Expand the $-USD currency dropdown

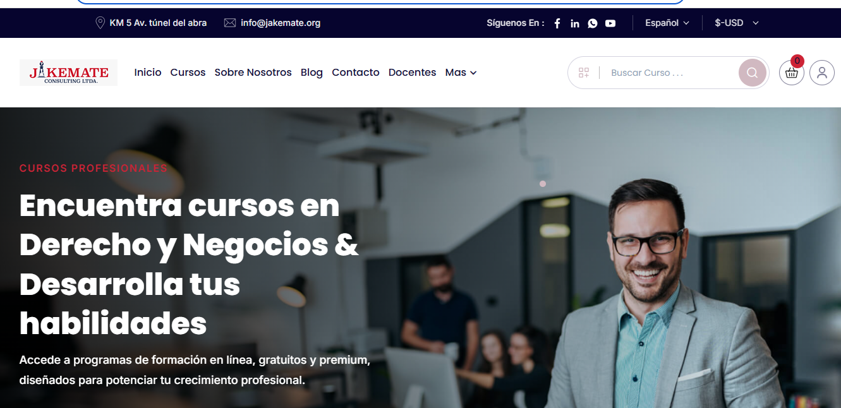pos(737,23)
